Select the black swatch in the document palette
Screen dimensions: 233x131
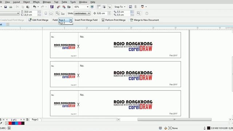23,123
